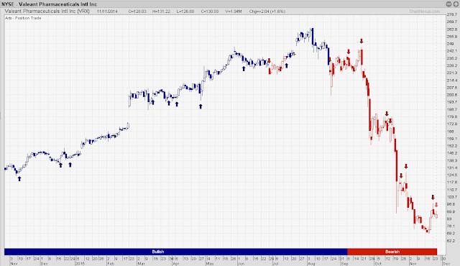Click the high price H=131.22 value

click(x=161, y=12)
